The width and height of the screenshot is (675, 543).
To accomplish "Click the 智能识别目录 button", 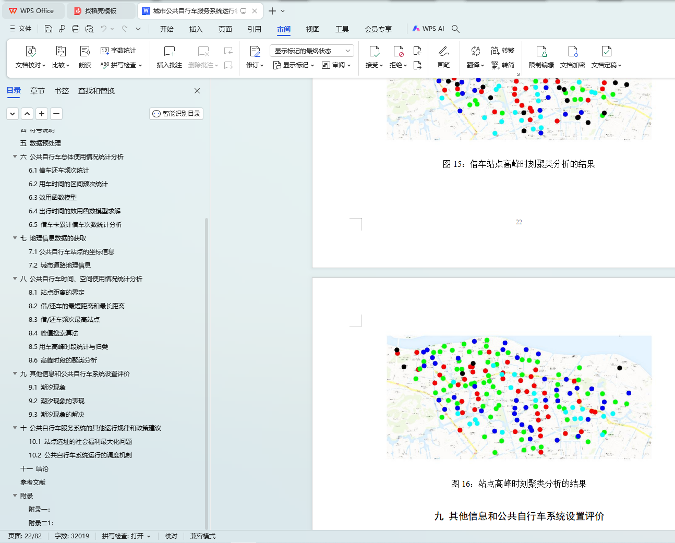I will pos(176,114).
